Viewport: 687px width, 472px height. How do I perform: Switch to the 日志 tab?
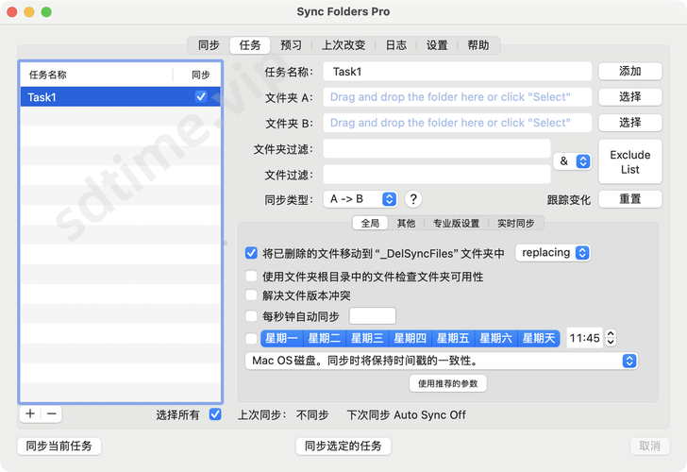pos(396,44)
